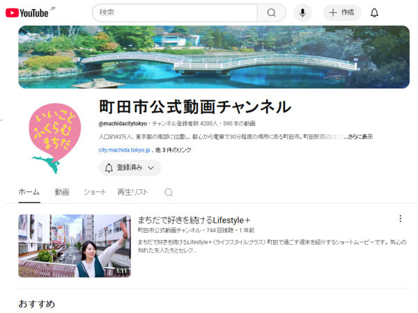Click channel name under featured video
The width and height of the screenshot is (418, 313).
pyautogui.click(x=169, y=230)
